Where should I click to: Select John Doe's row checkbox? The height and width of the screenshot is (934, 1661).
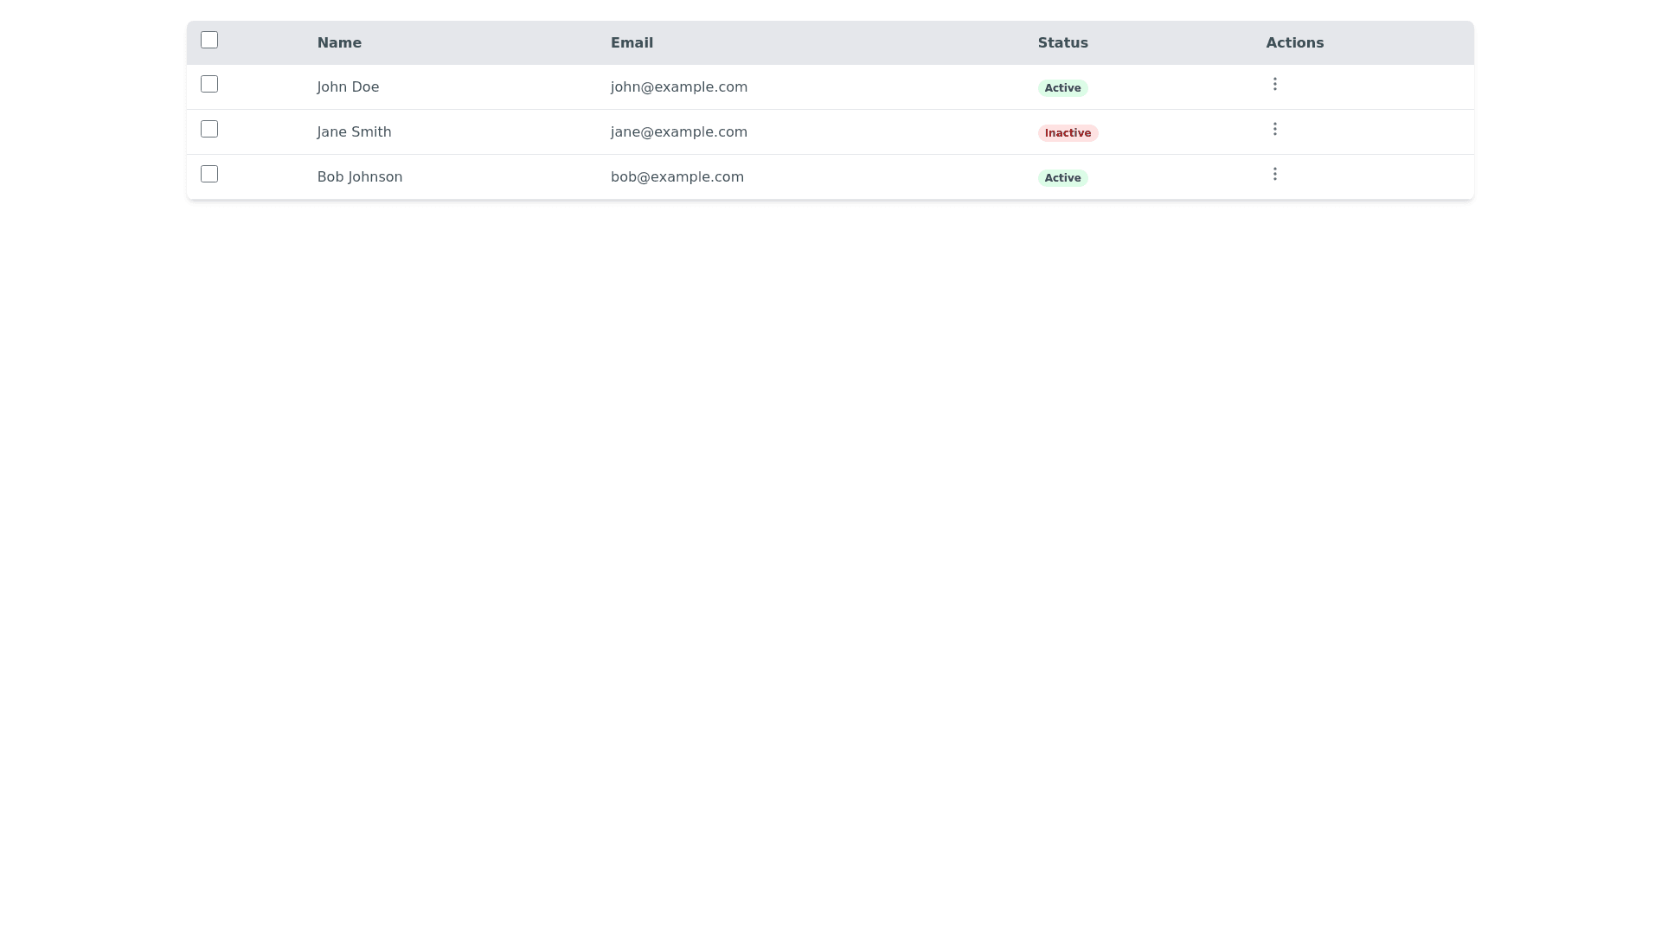(208, 84)
